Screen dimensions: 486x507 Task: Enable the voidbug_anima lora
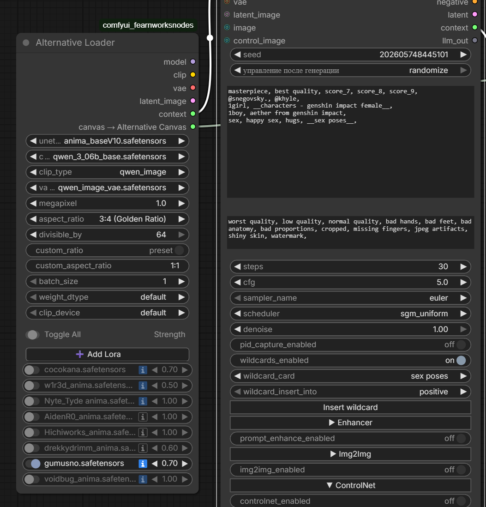click(32, 479)
